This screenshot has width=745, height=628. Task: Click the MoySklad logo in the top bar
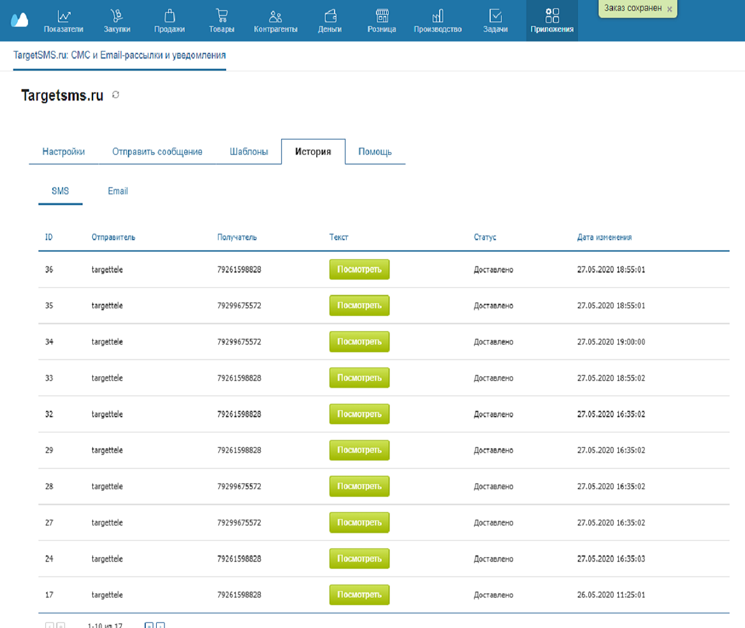coord(20,20)
